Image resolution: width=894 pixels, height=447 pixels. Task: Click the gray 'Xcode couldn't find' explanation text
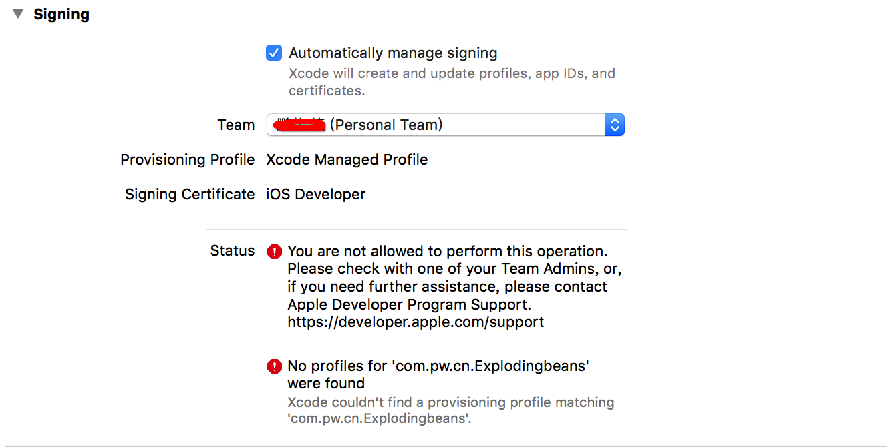451,411
